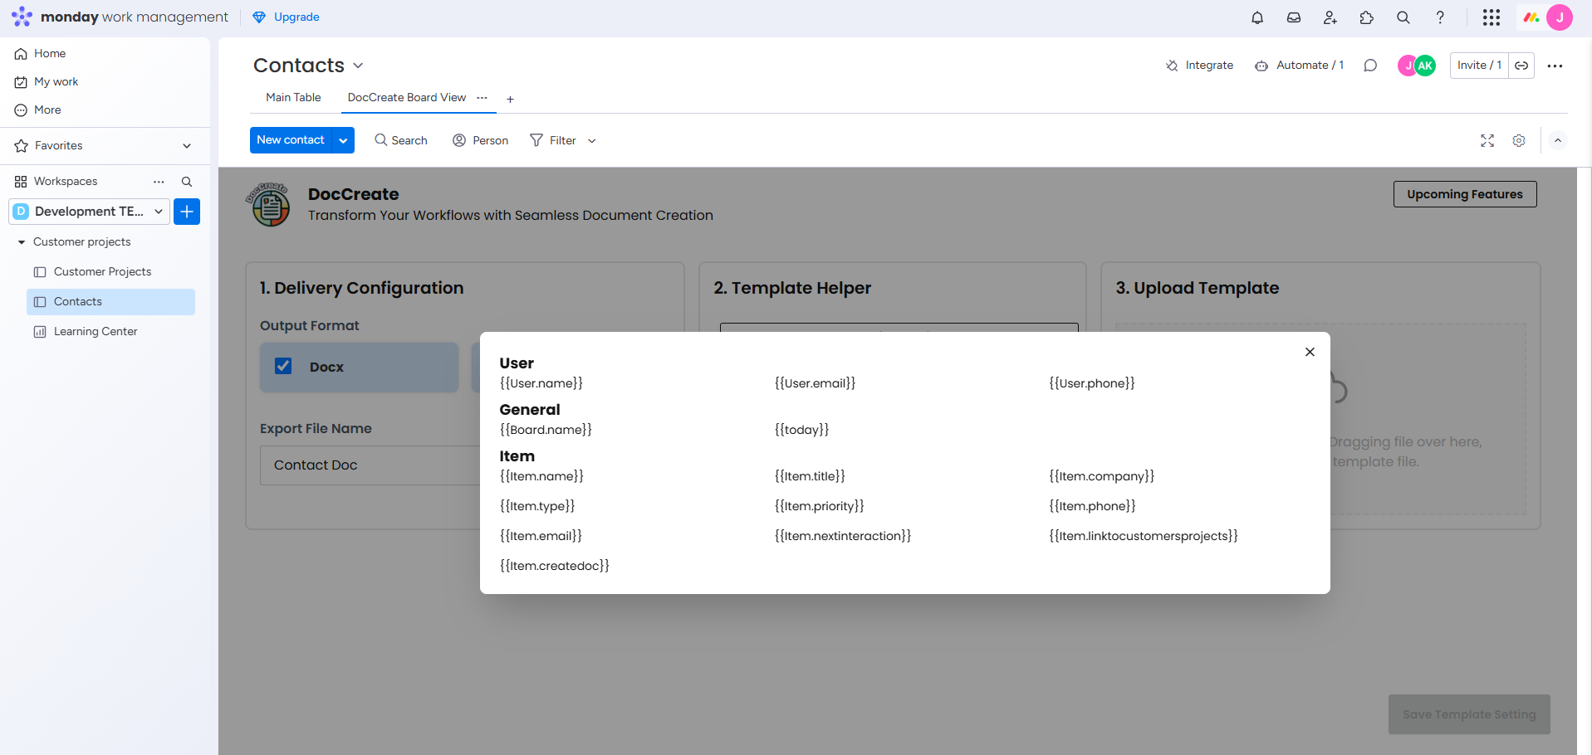
Task: Click the Upcoming Features button
Action: [x=1465, y=194]
